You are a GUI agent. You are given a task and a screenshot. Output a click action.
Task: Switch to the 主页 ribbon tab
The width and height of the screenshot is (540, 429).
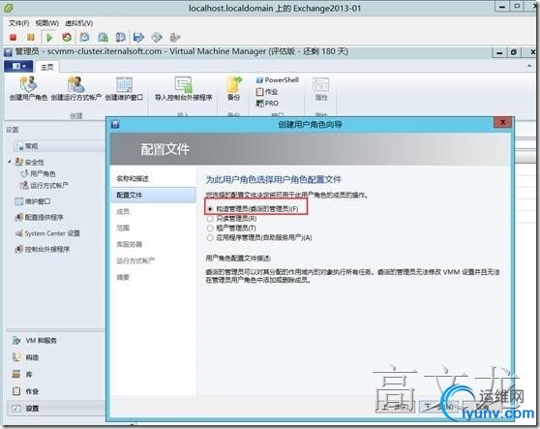(46, 67)
